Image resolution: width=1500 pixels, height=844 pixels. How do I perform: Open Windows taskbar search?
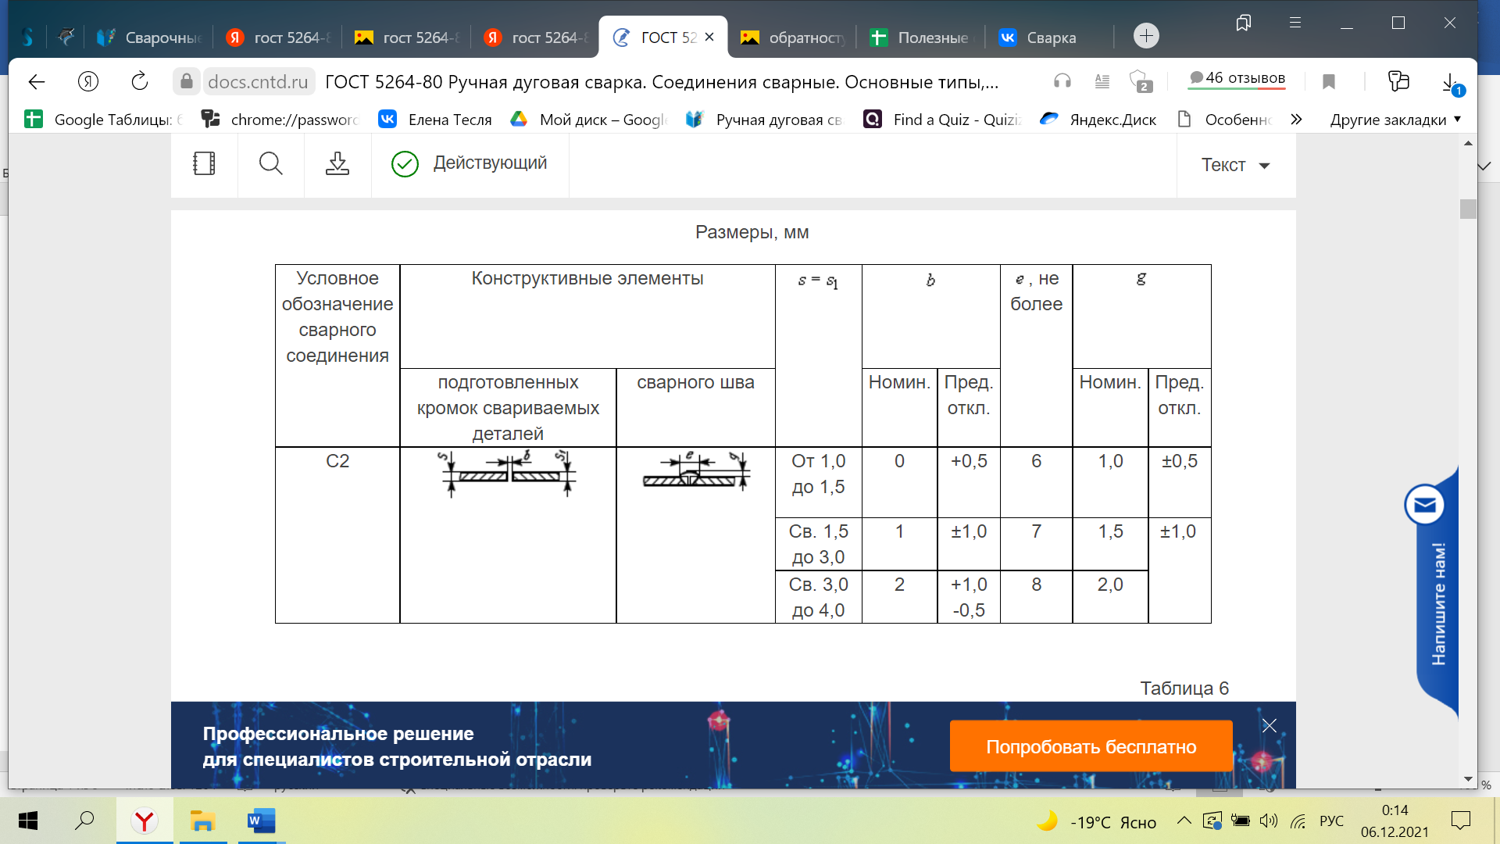84,821
